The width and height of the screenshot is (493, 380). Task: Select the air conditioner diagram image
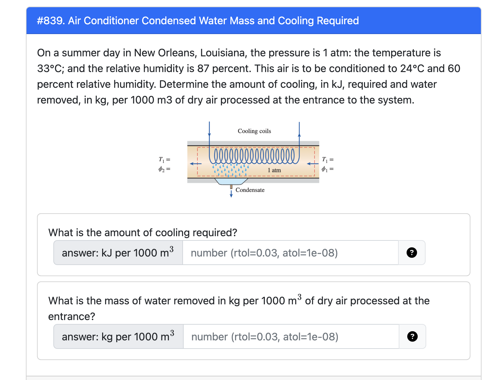(x=253, y=159)
